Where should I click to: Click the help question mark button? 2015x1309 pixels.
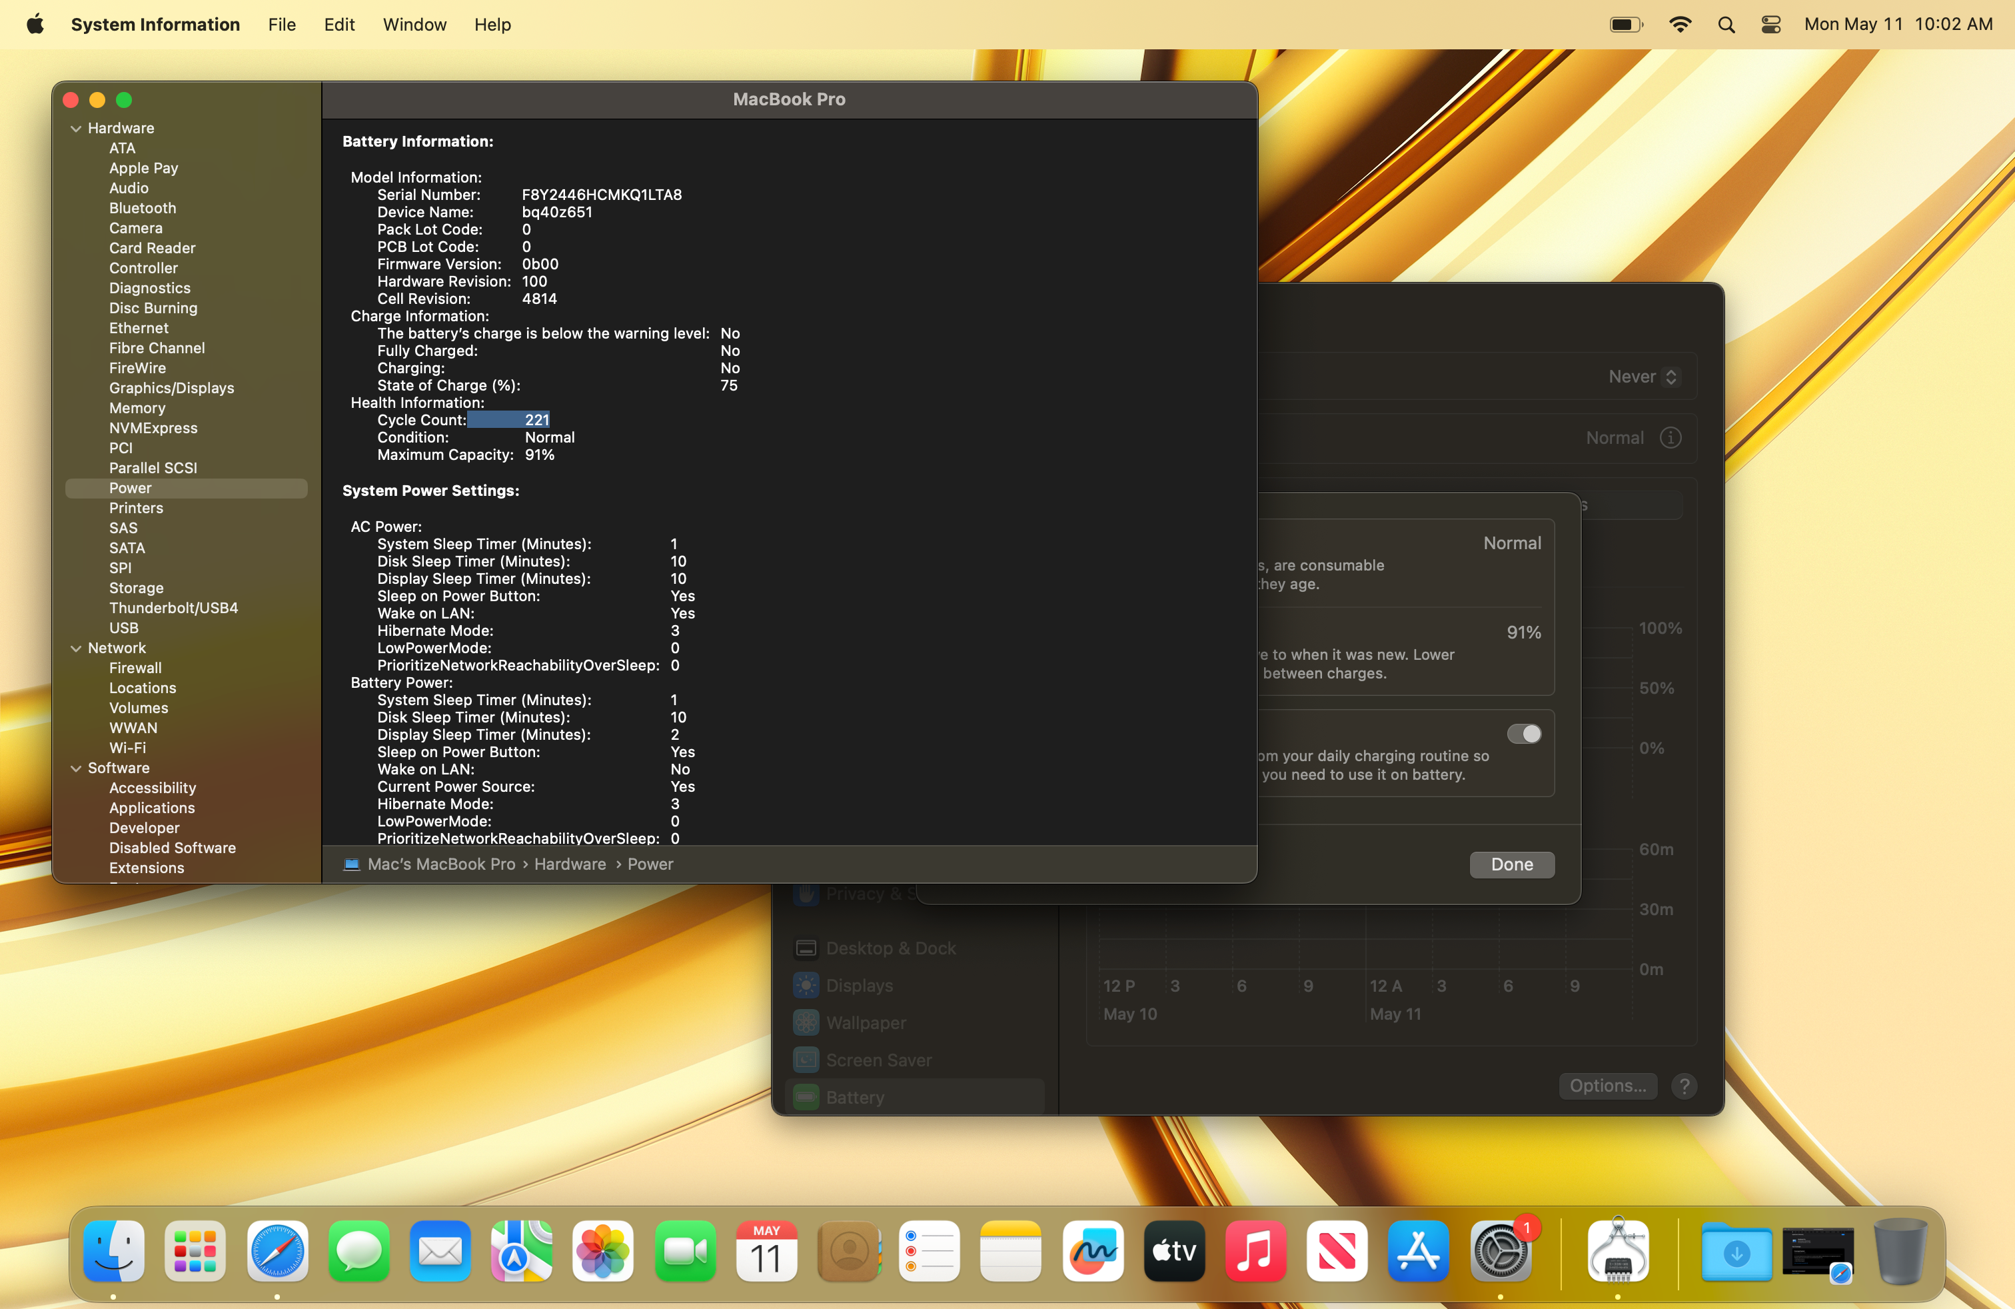coord(1684,1086)
